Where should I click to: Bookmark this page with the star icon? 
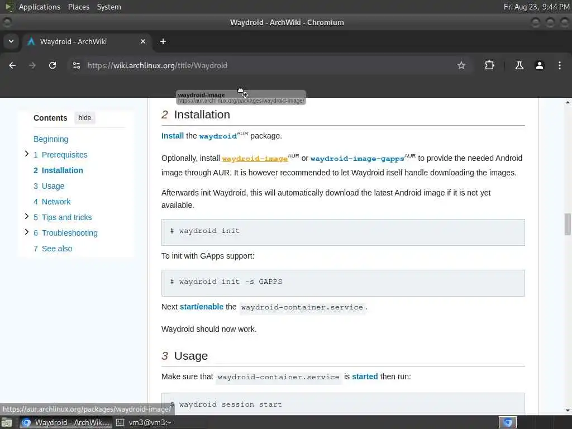(461, 65)
